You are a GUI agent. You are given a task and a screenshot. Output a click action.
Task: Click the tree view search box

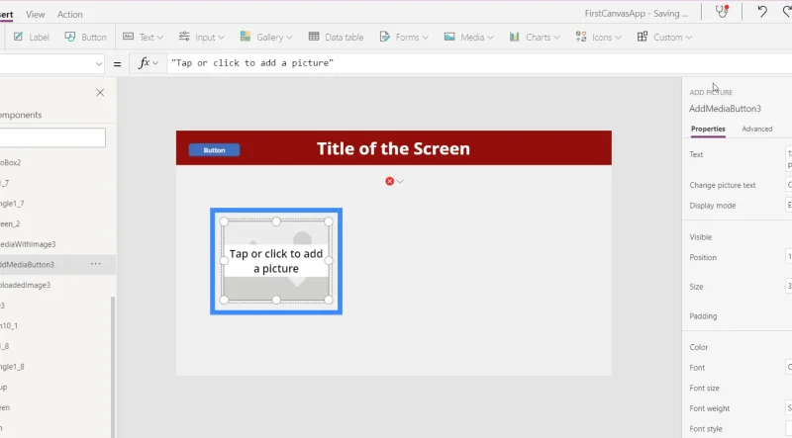click(x=52, y=137)
